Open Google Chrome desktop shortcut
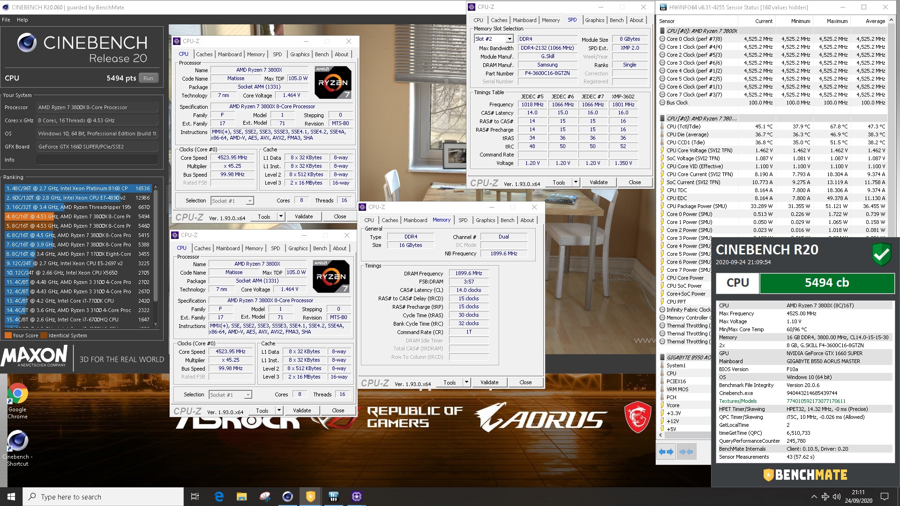The height and width of the screenshot is (506, 900). coord(17,401)
